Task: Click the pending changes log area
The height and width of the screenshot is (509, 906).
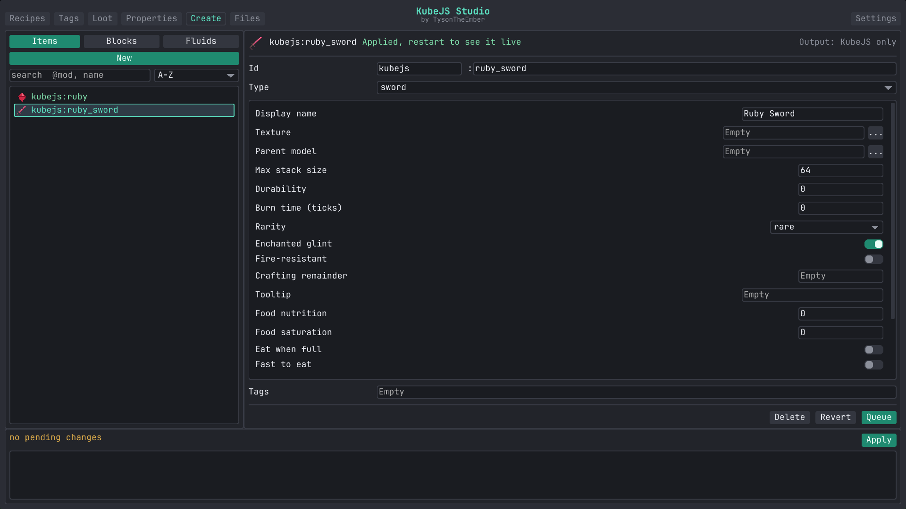Action: tap(453, 475)
